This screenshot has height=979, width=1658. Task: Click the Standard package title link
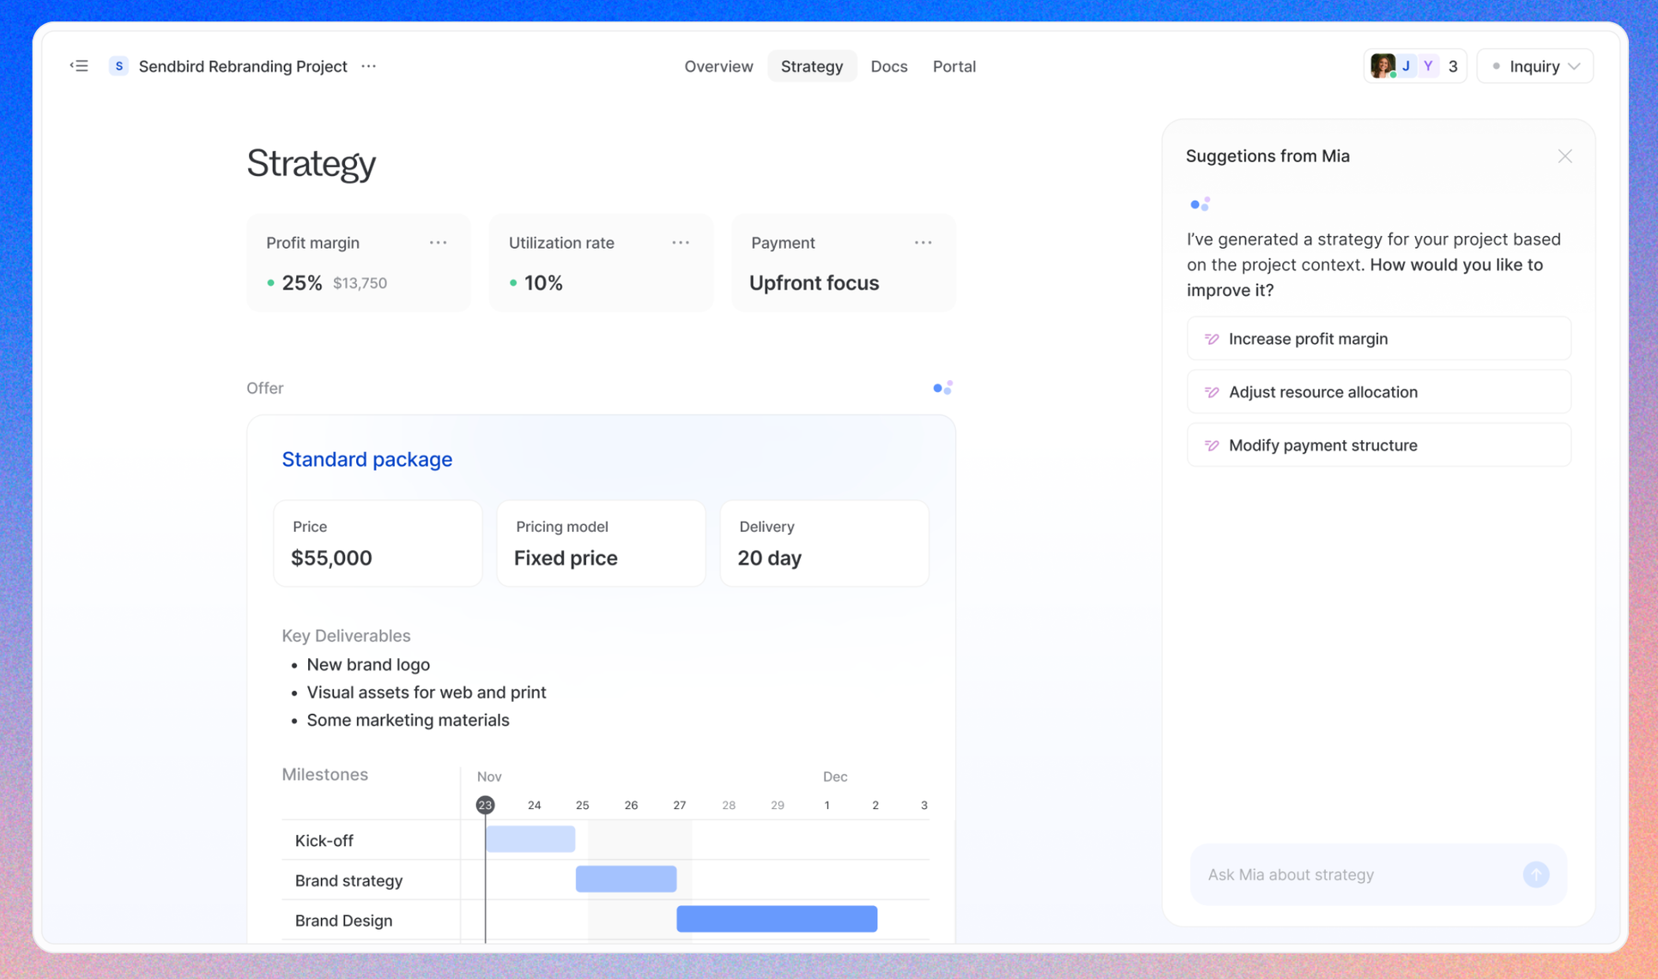366,459
